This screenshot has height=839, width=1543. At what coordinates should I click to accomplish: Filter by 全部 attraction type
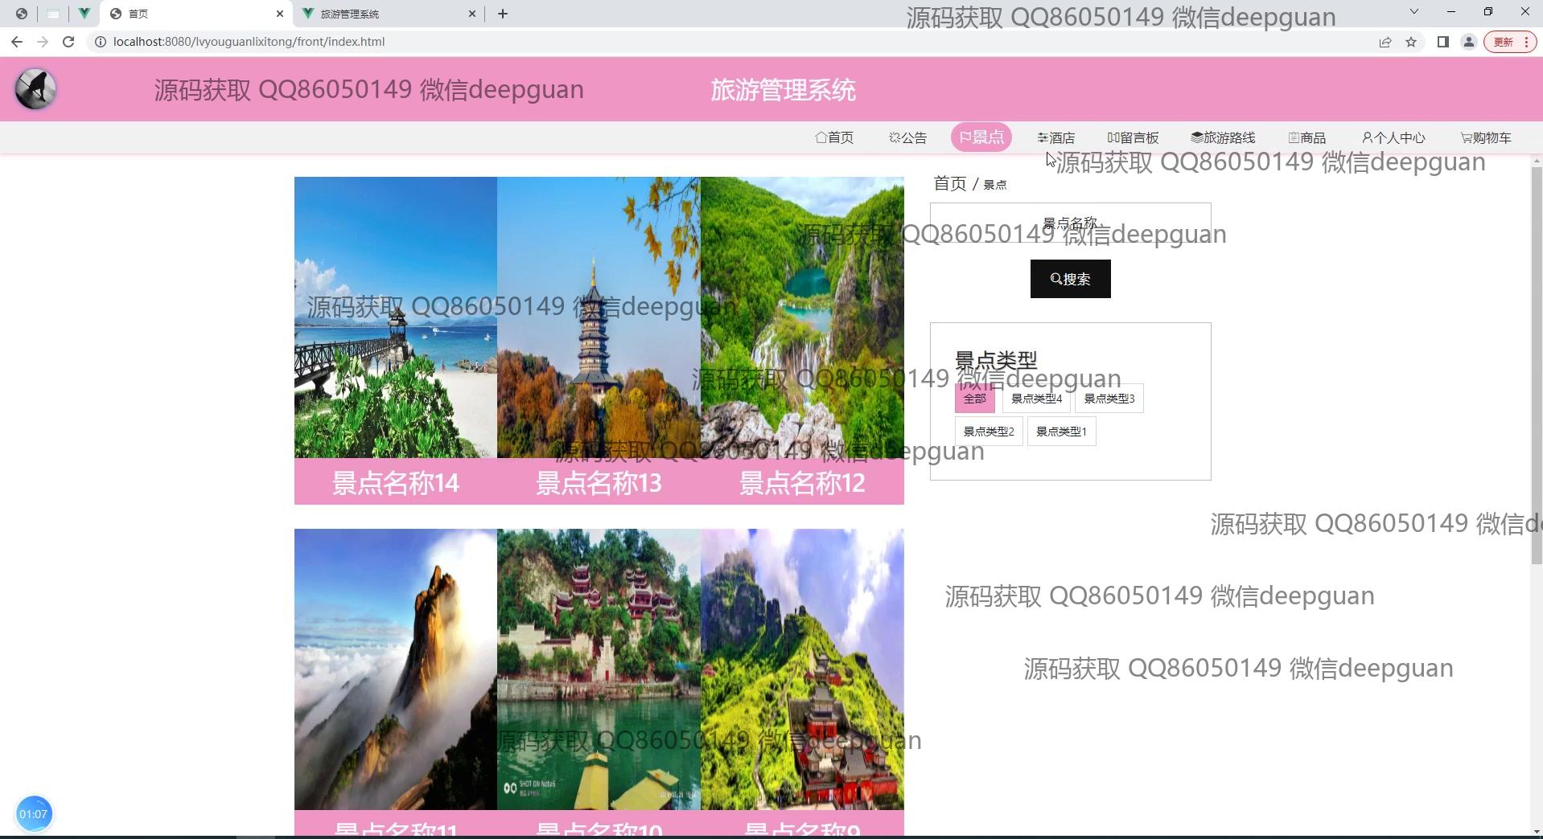pyautogui.click(x=975, y=399)
